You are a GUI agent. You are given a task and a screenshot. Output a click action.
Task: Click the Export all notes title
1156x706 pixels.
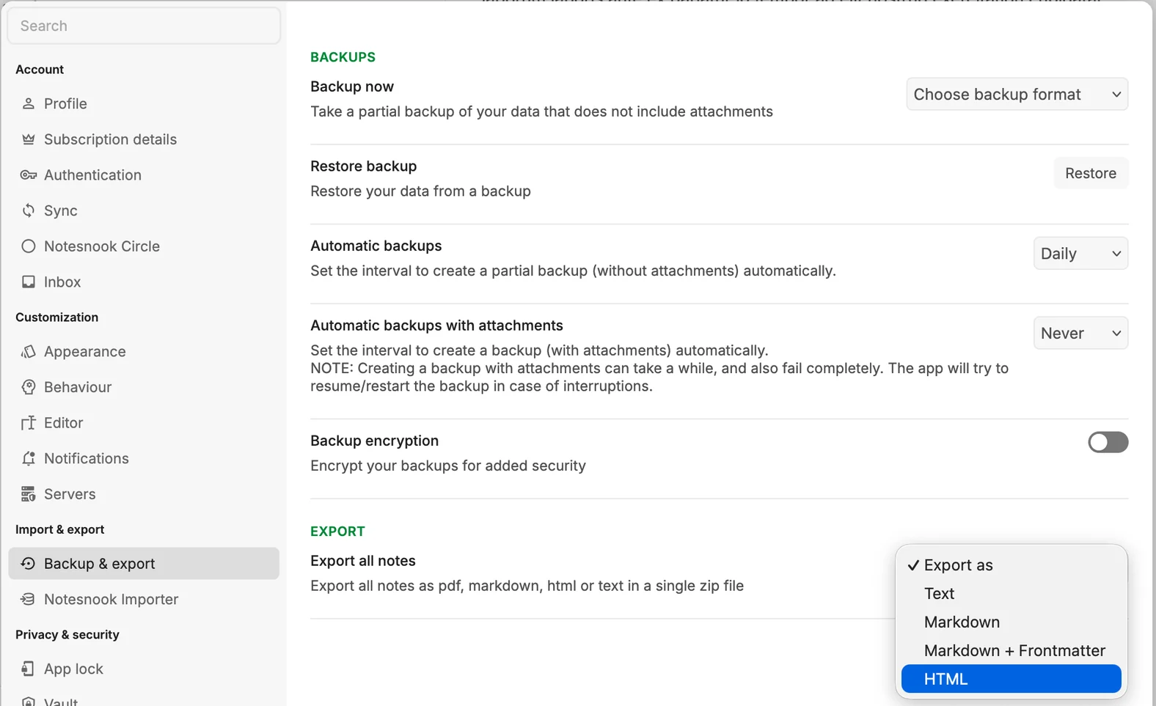[363, 561]
